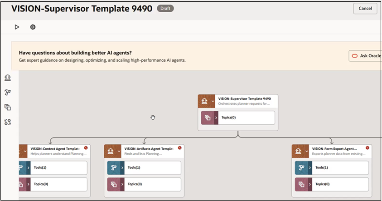Open dropdown chevron on Form Export Agent node
Image resolution: width=382 pixels, height=201 pixels.
click(306, 151)
